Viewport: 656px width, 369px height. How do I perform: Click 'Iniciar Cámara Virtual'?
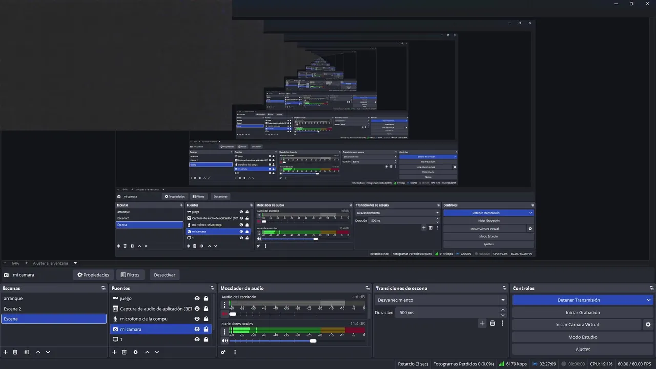577,325
